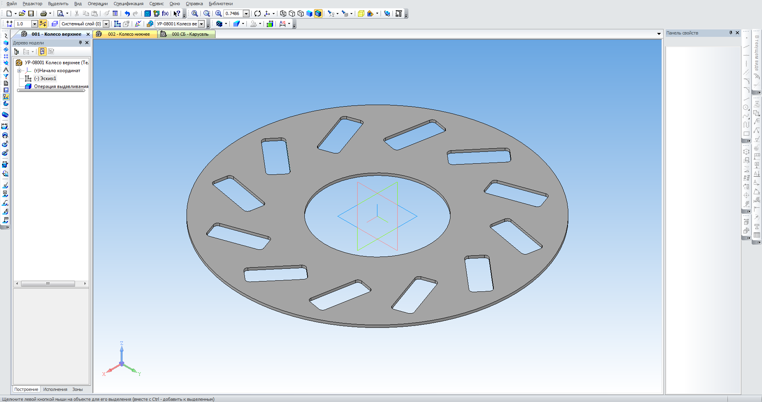Open the Системный слой layer dropdown
762x402 pixels.
pyautogui.click(x=106, y=24)
